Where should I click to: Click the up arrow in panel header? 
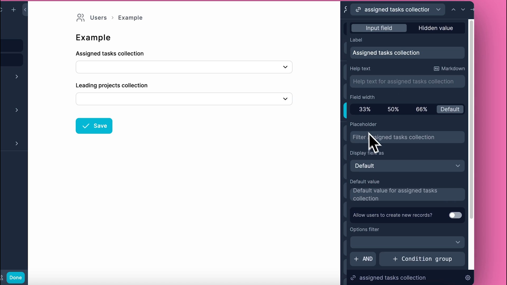click(453, 9)
